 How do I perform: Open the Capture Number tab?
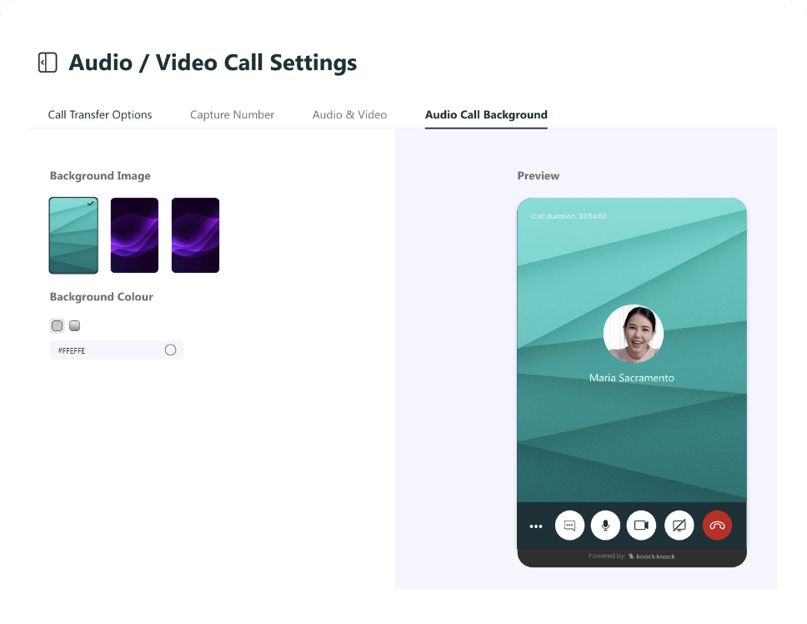(x=232, y=115)
